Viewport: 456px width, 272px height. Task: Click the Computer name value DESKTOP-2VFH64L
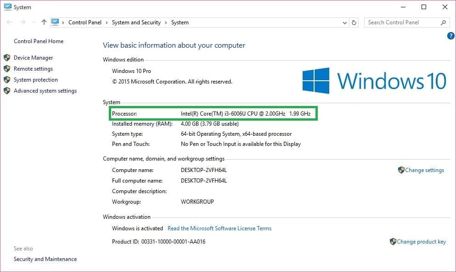coord(204,170)
